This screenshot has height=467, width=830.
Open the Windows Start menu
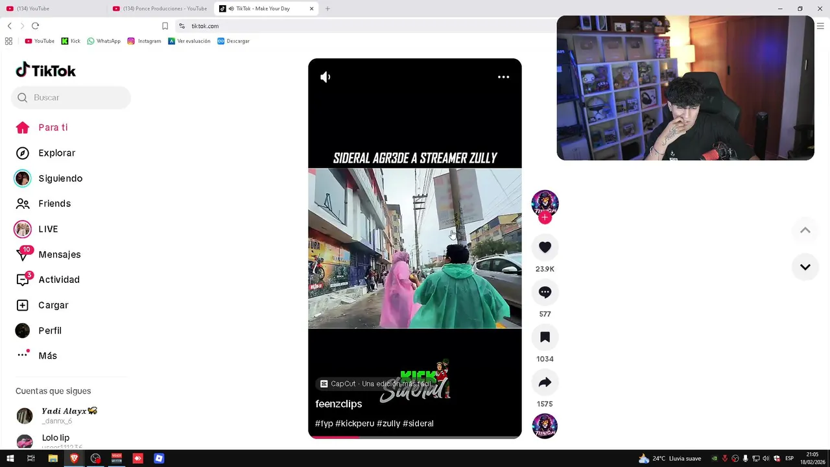pos(10,459)
